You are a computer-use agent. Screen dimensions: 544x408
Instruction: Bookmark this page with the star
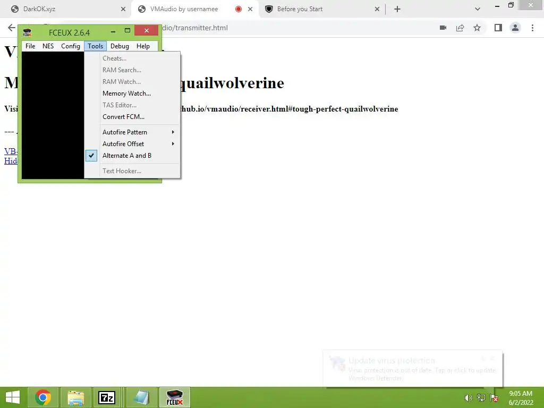pos(477,28)
